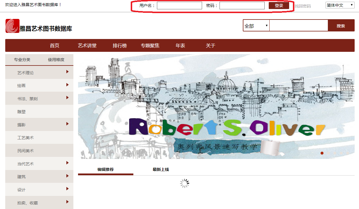
Task: Expand the 摄影 category arrow
Action: [67, 124]
